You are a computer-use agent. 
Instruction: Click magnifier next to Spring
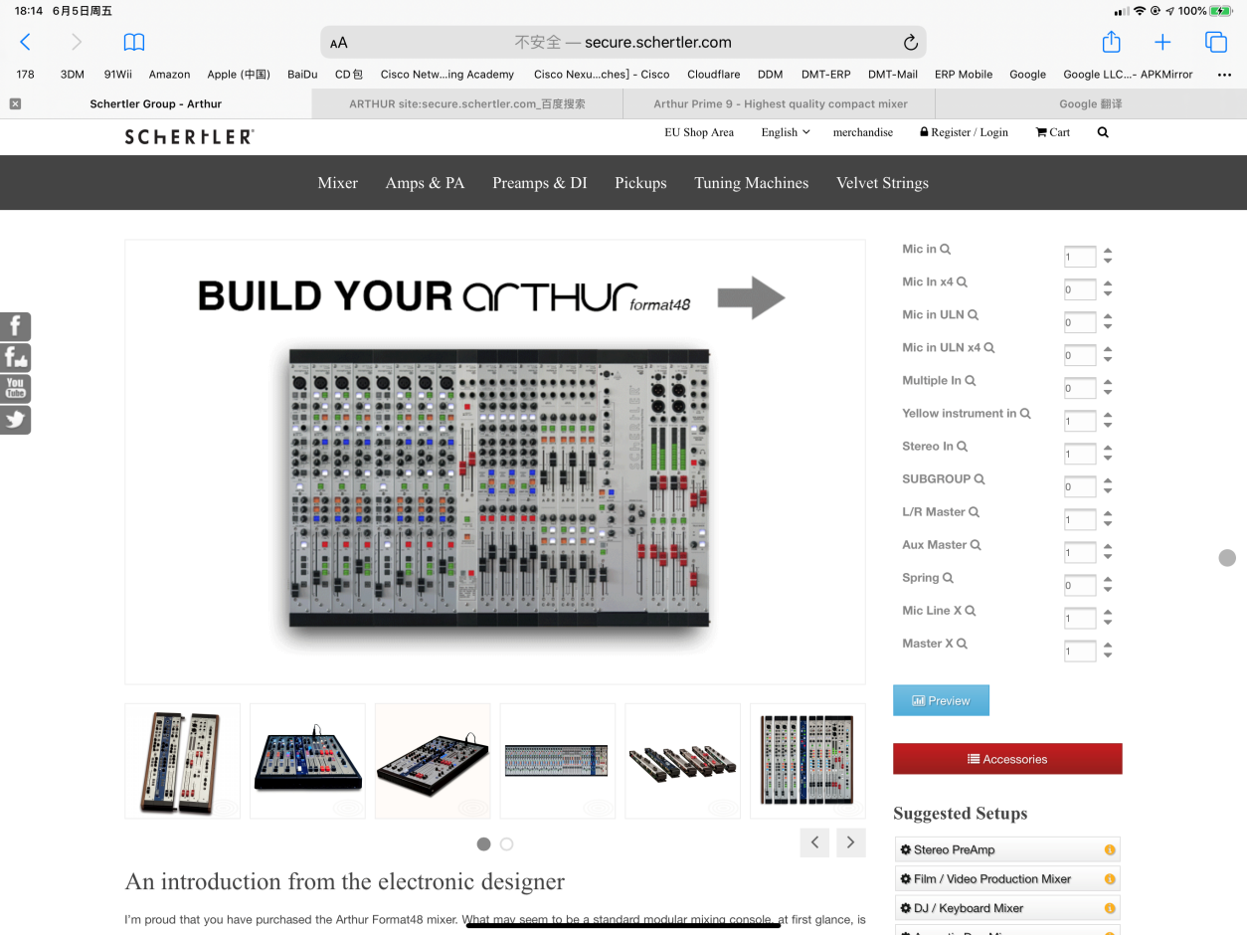click(x=949, y=578)
